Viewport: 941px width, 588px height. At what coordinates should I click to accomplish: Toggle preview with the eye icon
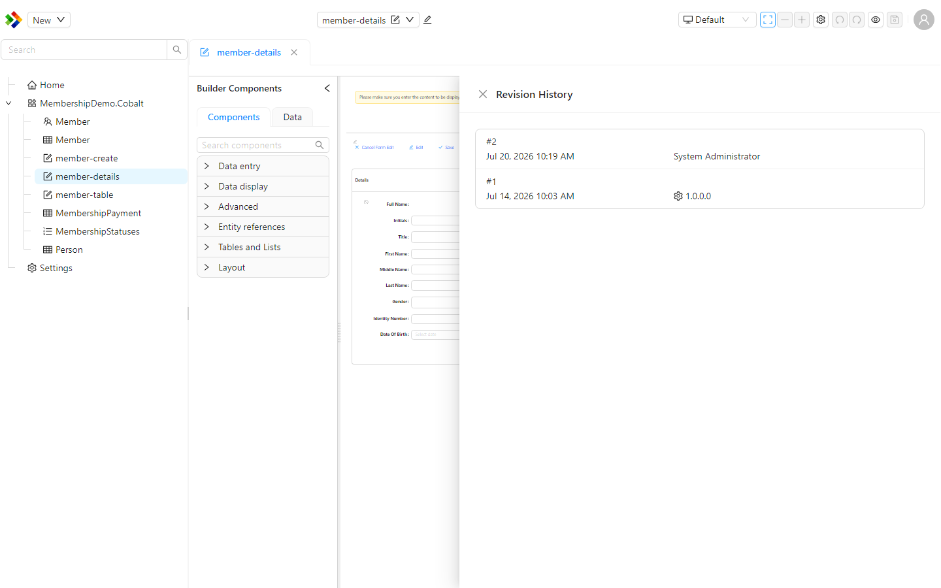pos(876,20)
